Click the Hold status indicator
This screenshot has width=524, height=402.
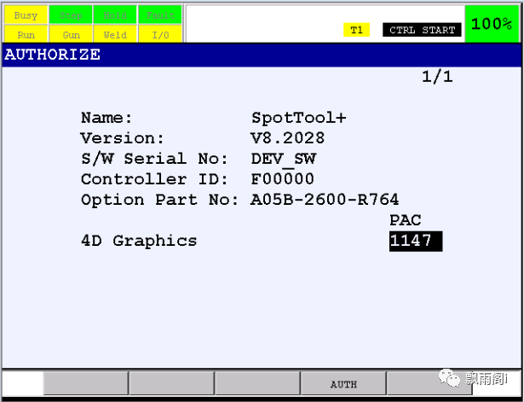(115, 15)
